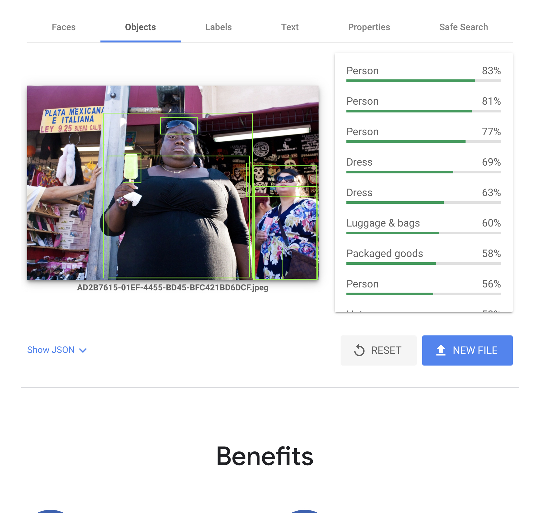Click the reset circular arrow icon
The height and width of the screenshot is (513, 540).
tap(359, 350)
